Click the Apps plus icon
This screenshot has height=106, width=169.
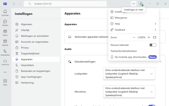[x=5, y=82]
